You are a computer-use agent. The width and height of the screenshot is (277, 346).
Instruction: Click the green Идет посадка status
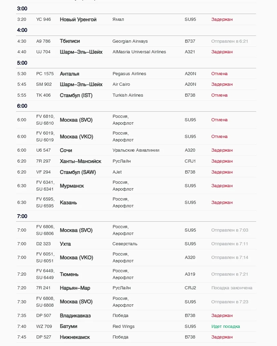click(x=225, y=327)
